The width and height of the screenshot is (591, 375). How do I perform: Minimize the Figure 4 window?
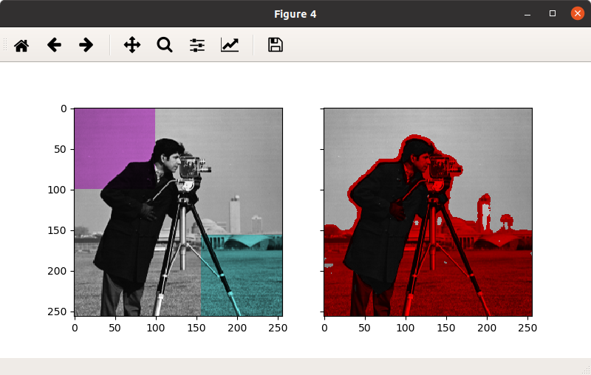pyautogui.click(x=527, y=14)
